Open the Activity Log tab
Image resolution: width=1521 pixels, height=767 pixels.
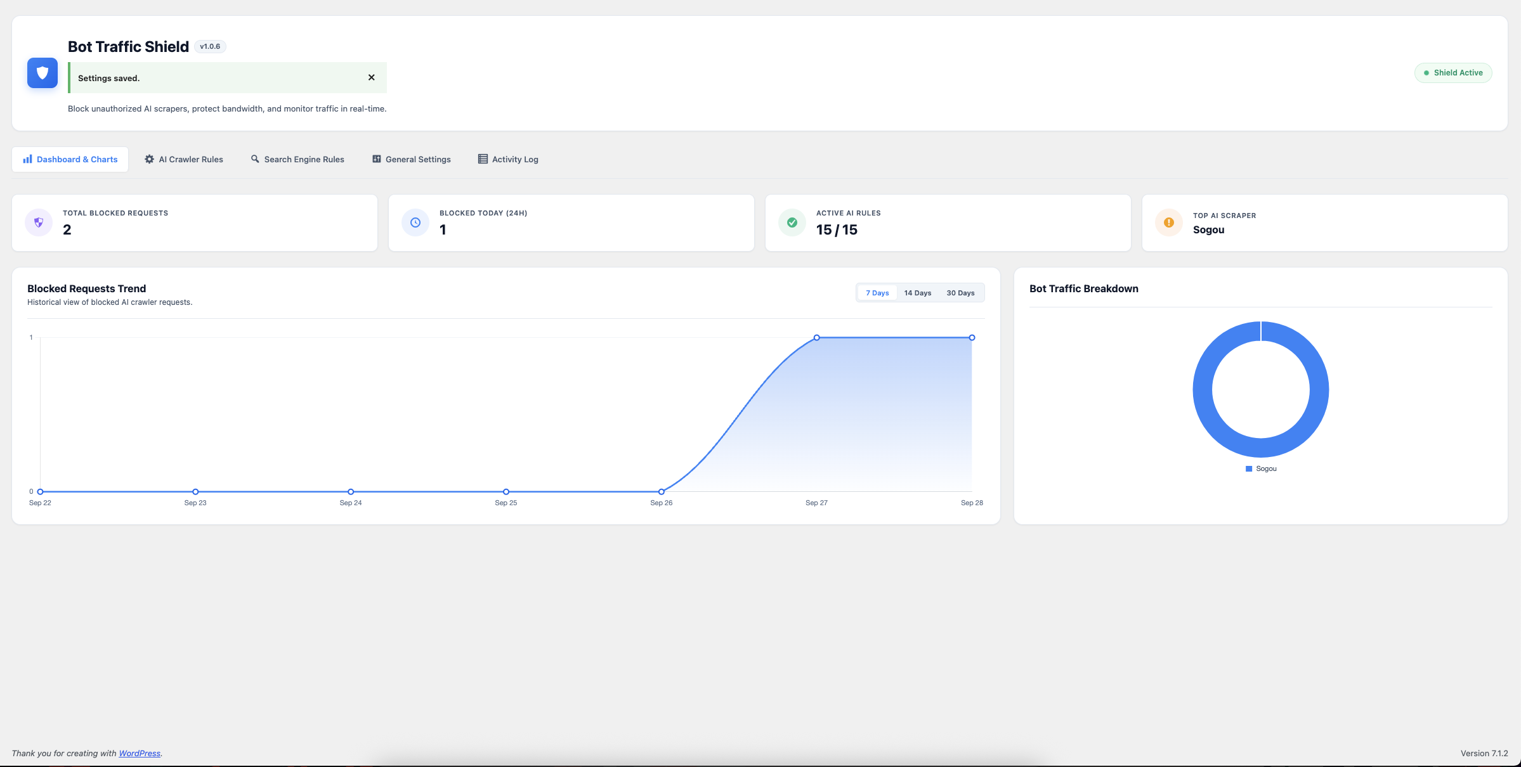click(508, 159)
